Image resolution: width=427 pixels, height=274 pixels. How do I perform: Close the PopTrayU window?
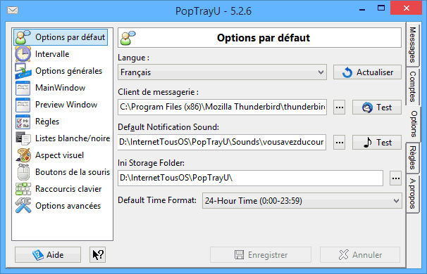[x=407, y=8]
